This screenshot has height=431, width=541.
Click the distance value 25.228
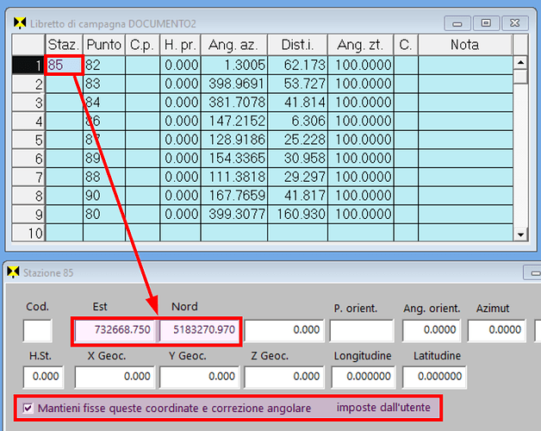pos(298,140)
